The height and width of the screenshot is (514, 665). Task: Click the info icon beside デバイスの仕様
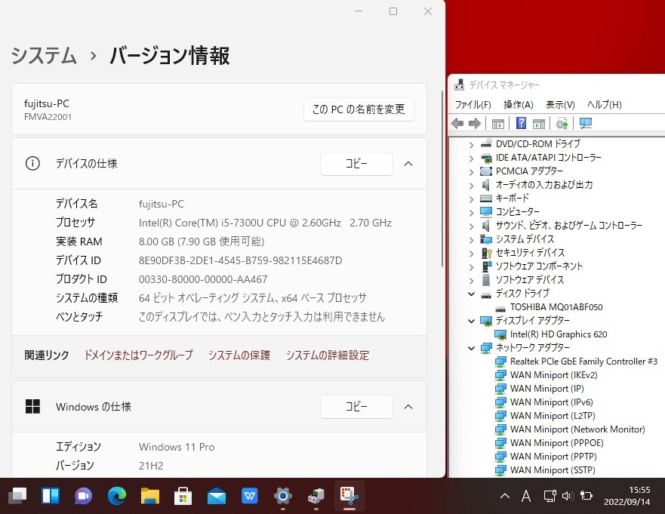pos(32,163)
